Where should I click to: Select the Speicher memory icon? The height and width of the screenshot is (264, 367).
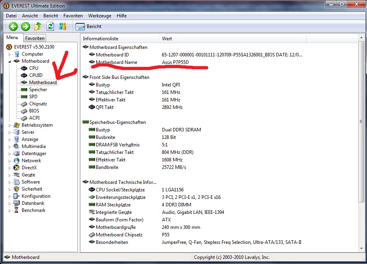(24, 90)
